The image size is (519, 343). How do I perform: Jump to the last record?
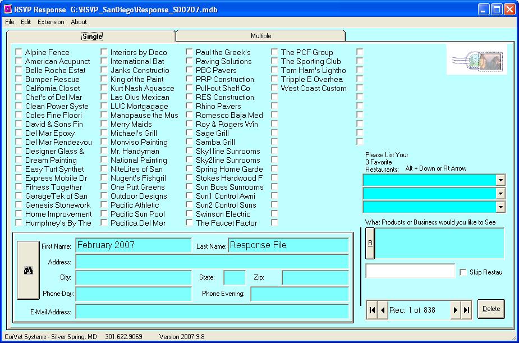pyautogui.click(x=466, y=310)
